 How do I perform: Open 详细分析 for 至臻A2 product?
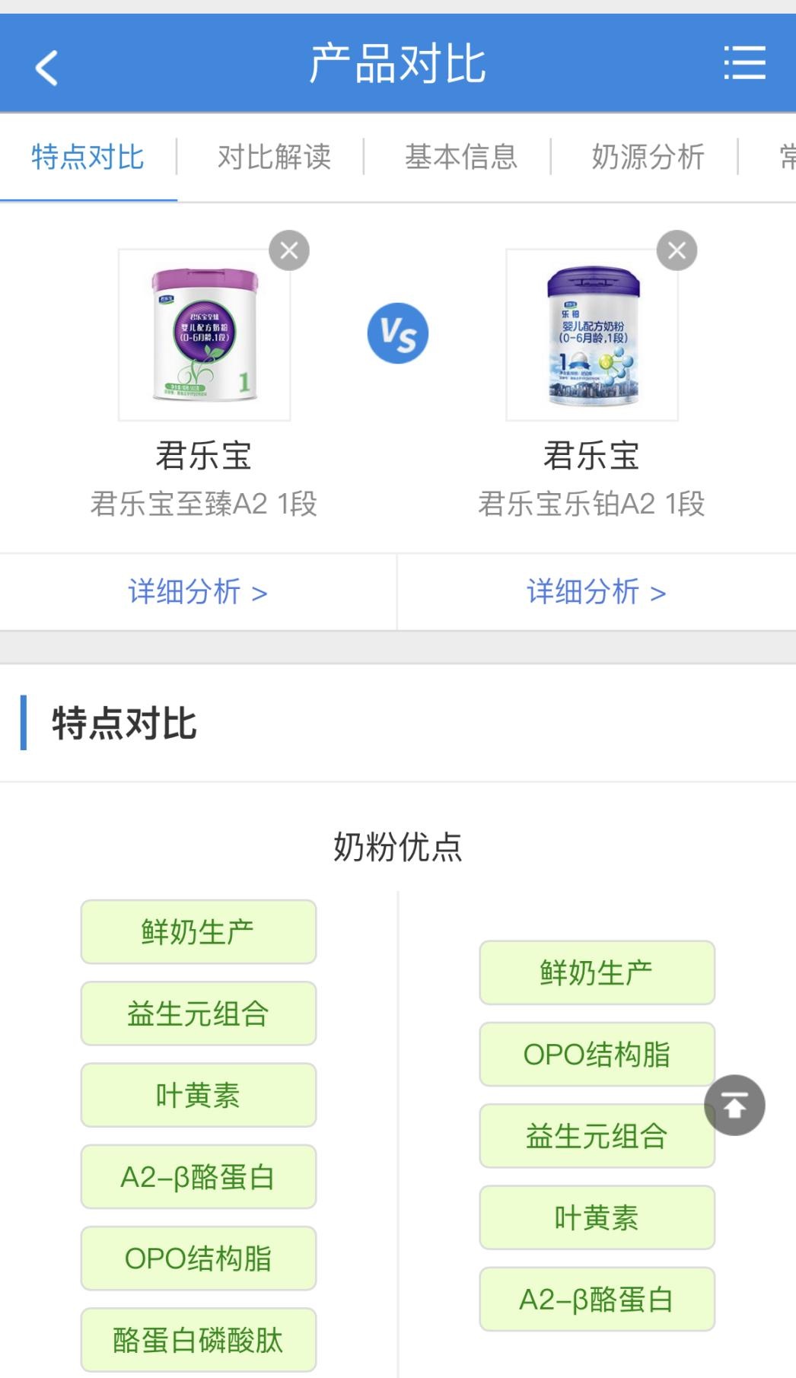pyautogui.click(x=198, y=592)
